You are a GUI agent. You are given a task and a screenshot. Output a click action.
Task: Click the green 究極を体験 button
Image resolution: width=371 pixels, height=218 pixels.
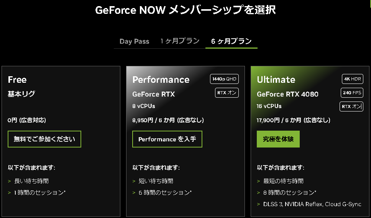click(278, 139)
